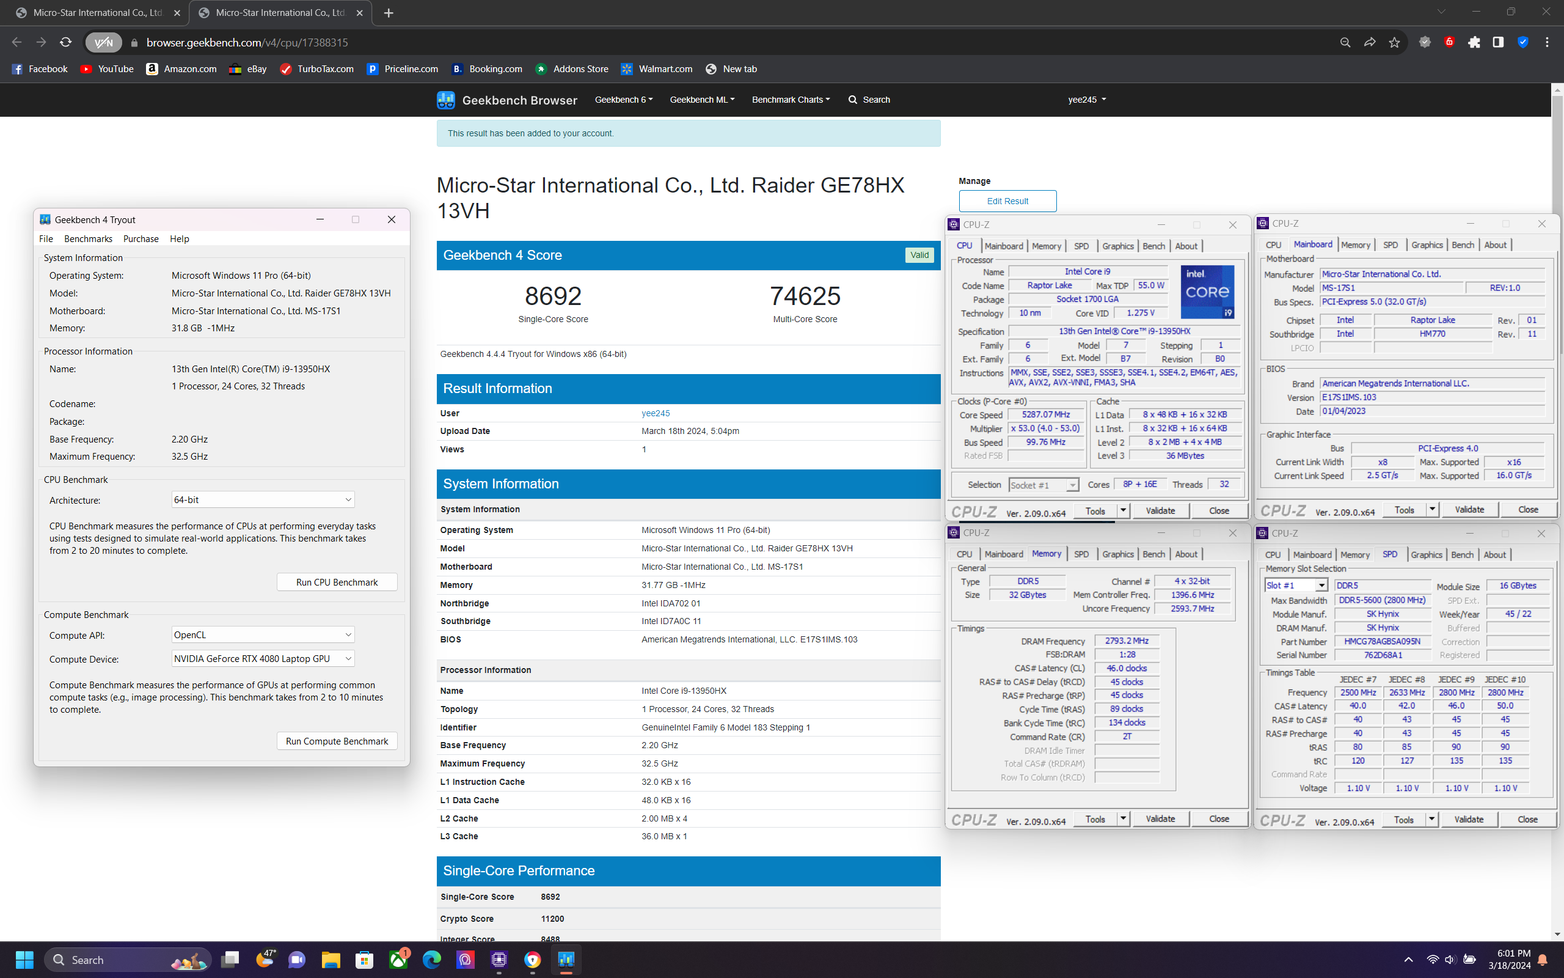This screenshot has height=978, width=1564.
Task: Open the Help menu in Geekbench 4
Action: click(180, 238)
